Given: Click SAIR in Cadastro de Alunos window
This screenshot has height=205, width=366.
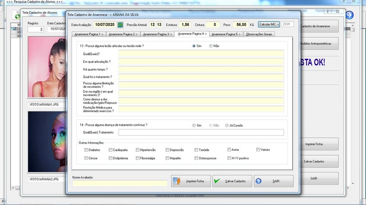Looking at the screenshot, I should 319,179.
